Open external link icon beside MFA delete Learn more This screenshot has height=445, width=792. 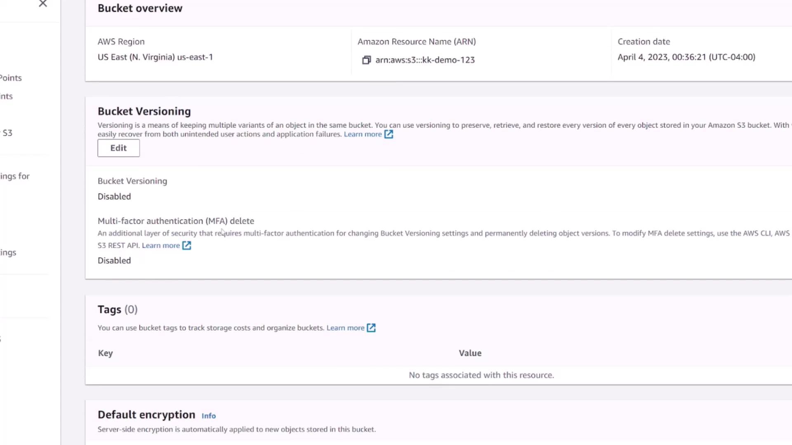point(186,246)
